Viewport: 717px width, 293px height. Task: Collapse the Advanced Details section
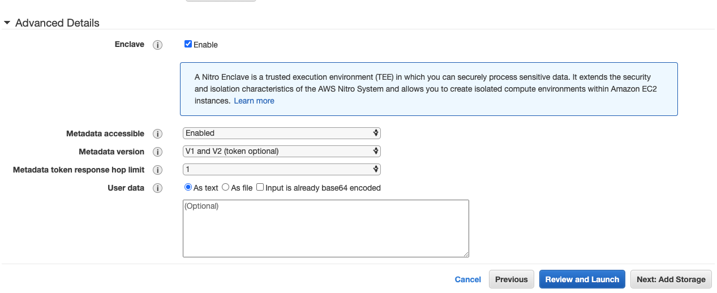[7, 23]
